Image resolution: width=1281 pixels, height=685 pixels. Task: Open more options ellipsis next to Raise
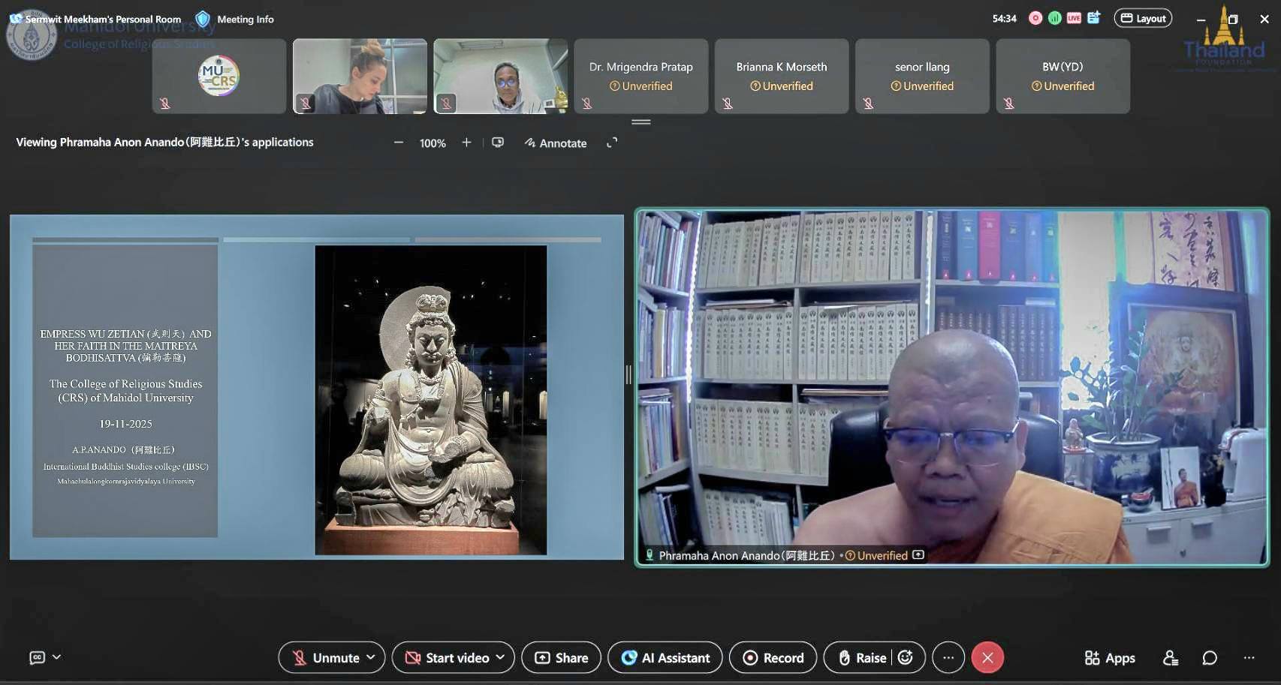tap(948, 658)
